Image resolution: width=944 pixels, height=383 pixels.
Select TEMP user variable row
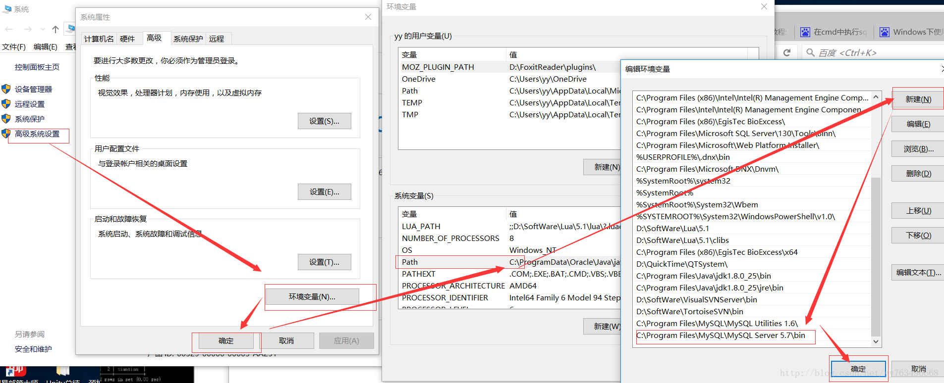pyautogui.click(x=509, y=102)
